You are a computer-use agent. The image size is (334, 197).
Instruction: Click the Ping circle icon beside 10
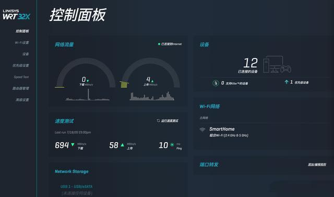pyautogui.click(x=172, y=145)
